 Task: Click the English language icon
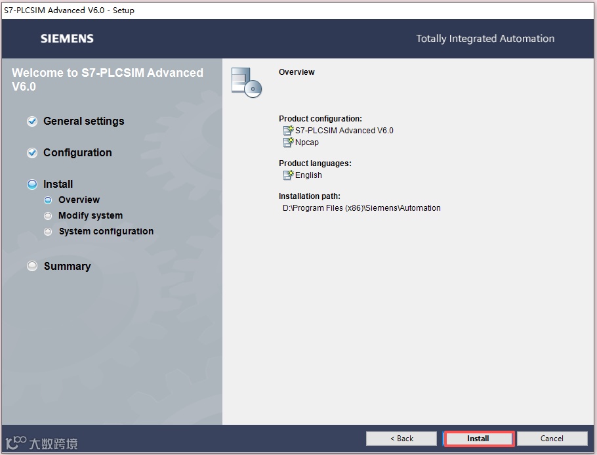pyautogui.click(x=288, y=175)
